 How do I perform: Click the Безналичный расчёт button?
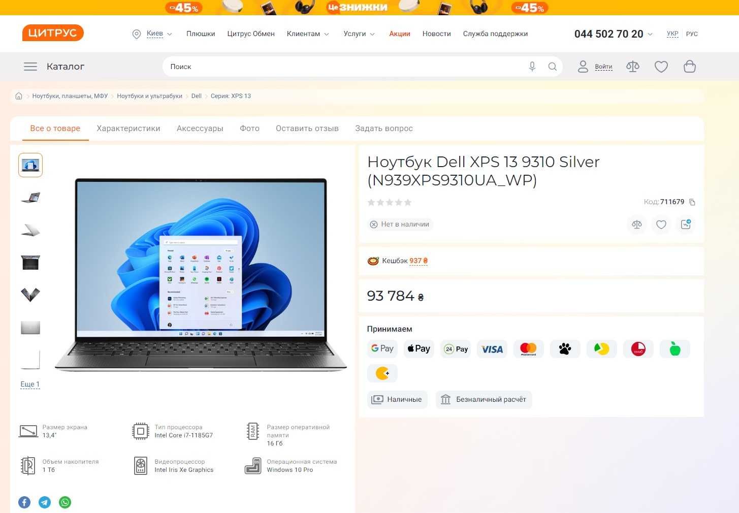(484, 400)
